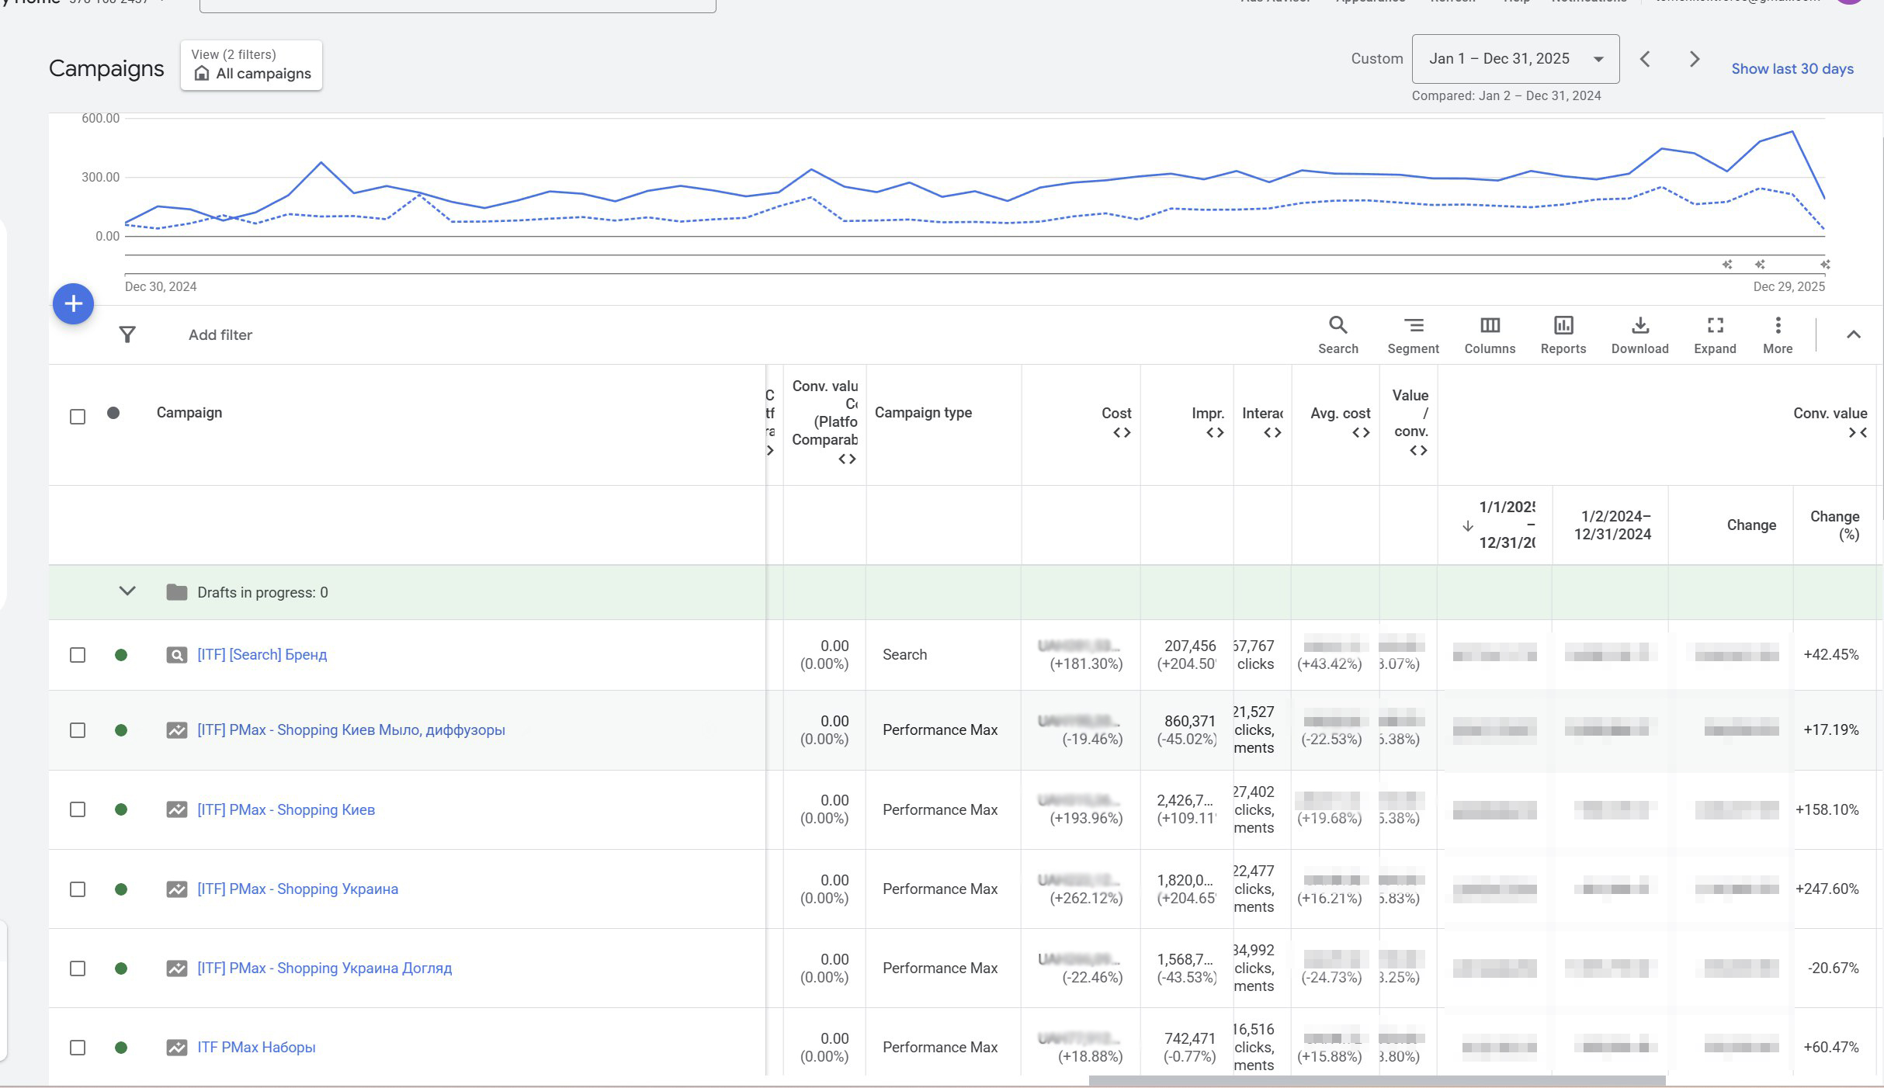Open the Reports icon
The width and height of the screenshot is (1884, 1088).
click(x=1563, y=334)
